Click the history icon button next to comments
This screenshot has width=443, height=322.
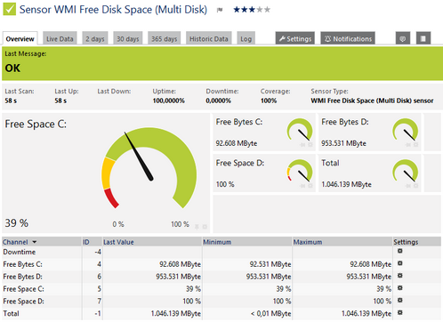[x=423, y=38]
